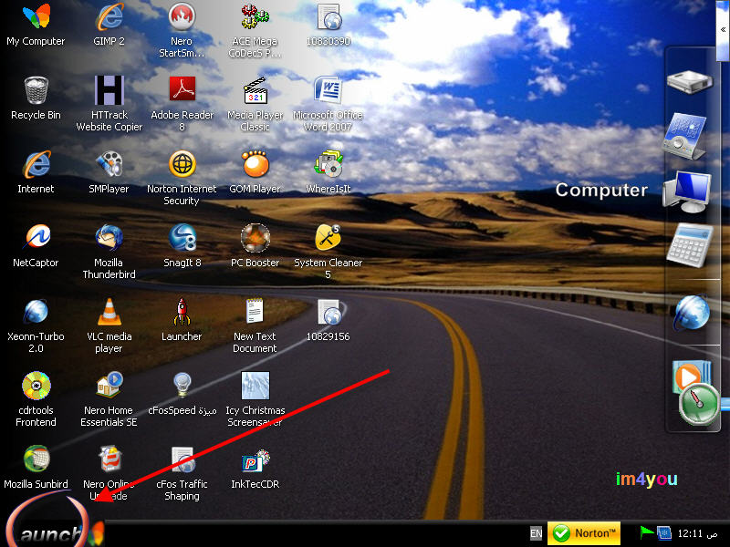Image resolution: width=730 pixels, height=547 pixels.
Task: Open the Computer monitor dock icon
Action: point(687,191)
